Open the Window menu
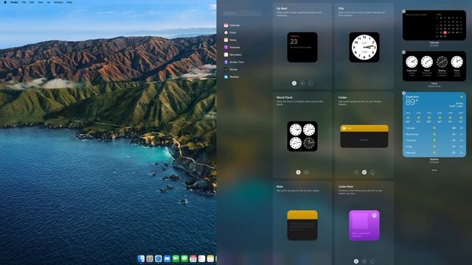 click(x=58, y=2)
